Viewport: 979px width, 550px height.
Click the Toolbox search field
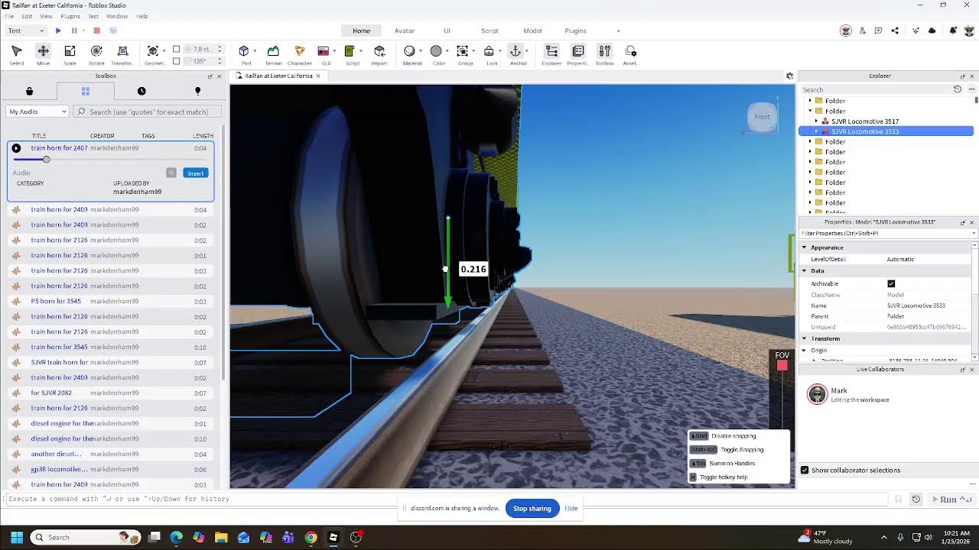tap(148, 112)
